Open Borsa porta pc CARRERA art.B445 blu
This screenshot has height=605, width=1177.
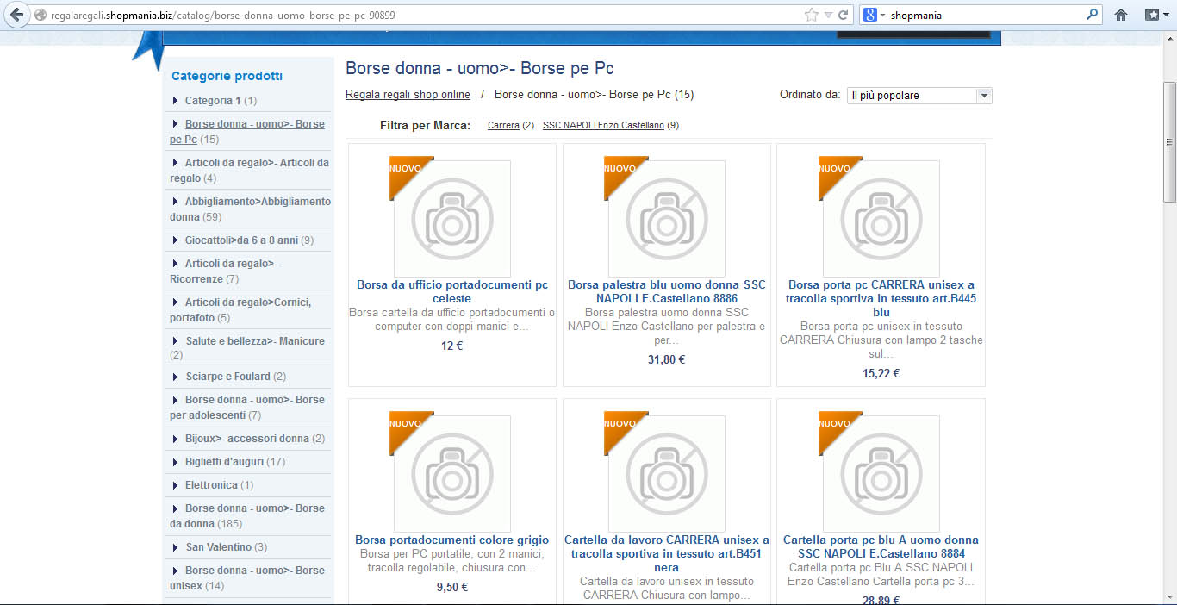pyautogui.click(x=881, y=298)
